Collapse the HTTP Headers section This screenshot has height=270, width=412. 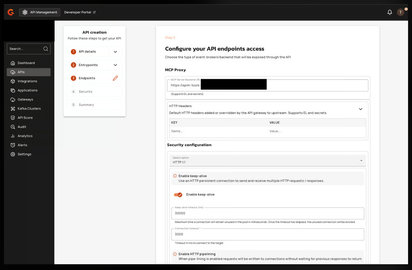point(360,109)
